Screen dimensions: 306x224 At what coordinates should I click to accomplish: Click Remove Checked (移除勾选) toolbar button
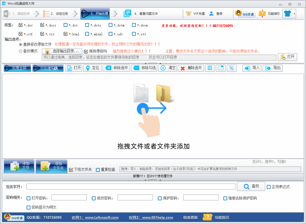pos(144,68)
